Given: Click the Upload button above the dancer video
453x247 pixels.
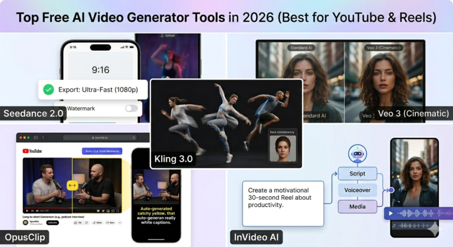Looking at the screenshot, I should click(168, 35).
